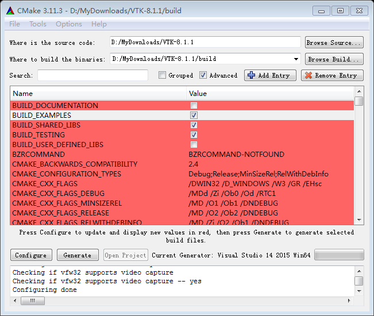Screen dimensions: 374x316
Task: Open the File menu
Action: coord(14,24)
